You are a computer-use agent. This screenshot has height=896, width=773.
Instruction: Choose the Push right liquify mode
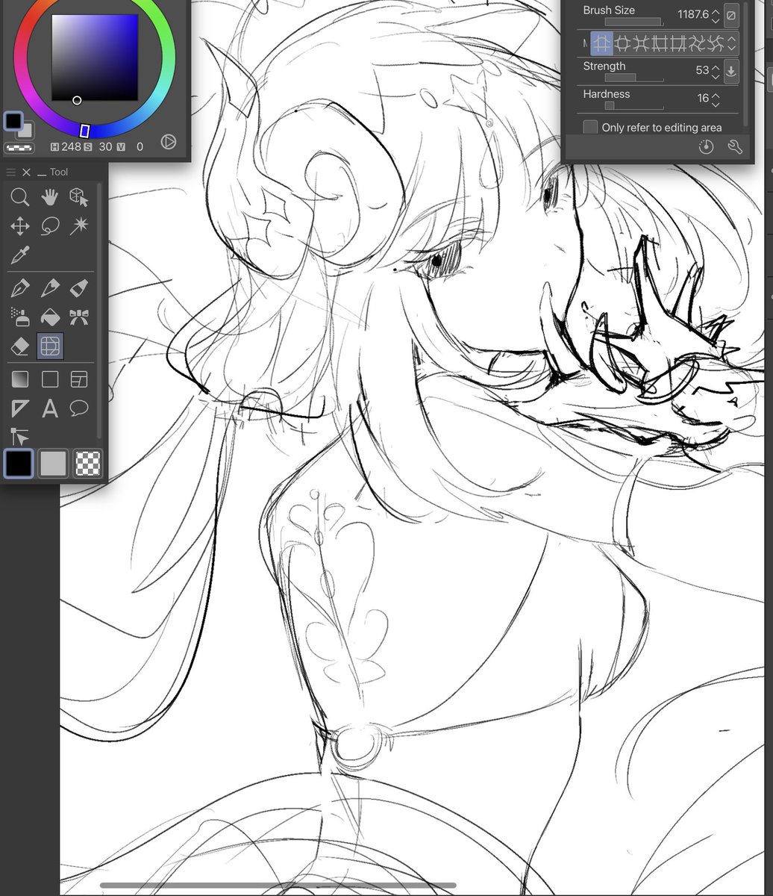click(677, 43)
